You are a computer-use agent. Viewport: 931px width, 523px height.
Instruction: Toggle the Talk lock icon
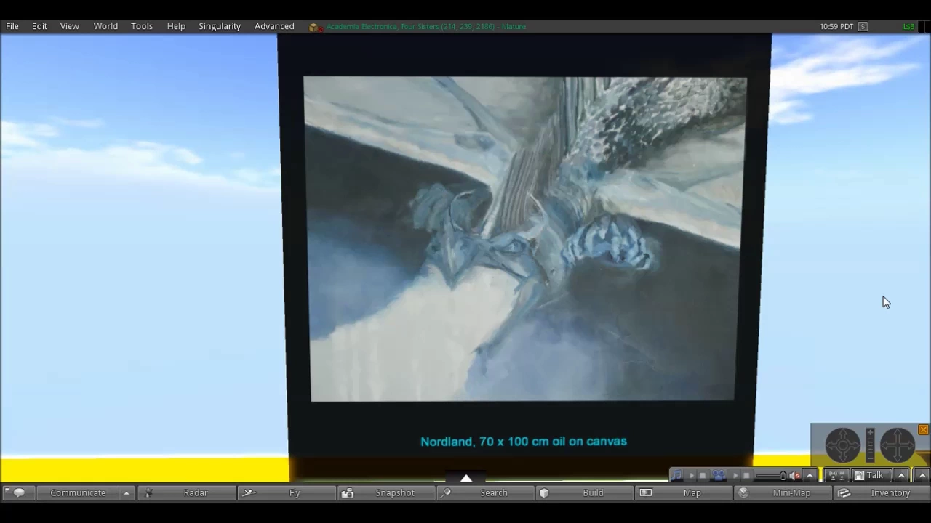coord(859,476)
